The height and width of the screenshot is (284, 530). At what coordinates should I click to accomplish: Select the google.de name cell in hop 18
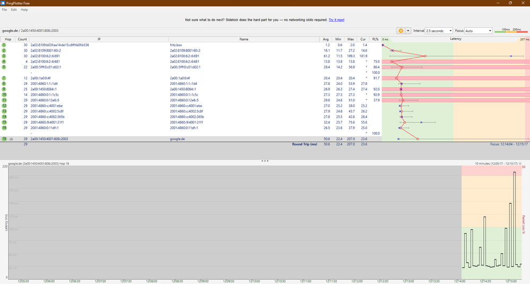tap(177, 139)
